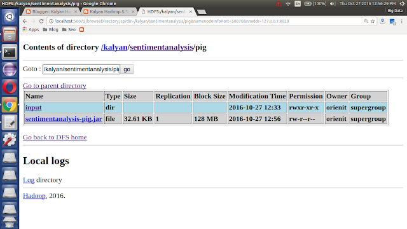
Task: Click the 2016-10-27 12:33 modification time
Action: [x=257, y=108]
